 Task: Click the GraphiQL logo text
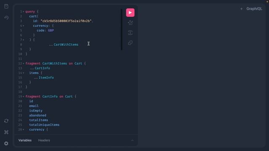tap(254, 9)
